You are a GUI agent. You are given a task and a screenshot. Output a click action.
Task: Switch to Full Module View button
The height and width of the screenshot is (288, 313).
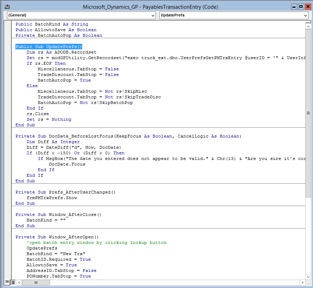click(x=13, y=282)
